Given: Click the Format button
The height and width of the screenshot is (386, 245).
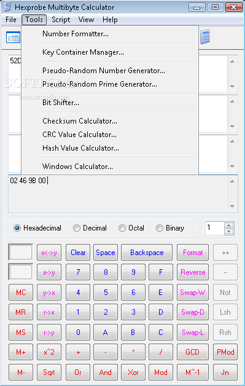Looking at the screenshot, I should 193,253.
